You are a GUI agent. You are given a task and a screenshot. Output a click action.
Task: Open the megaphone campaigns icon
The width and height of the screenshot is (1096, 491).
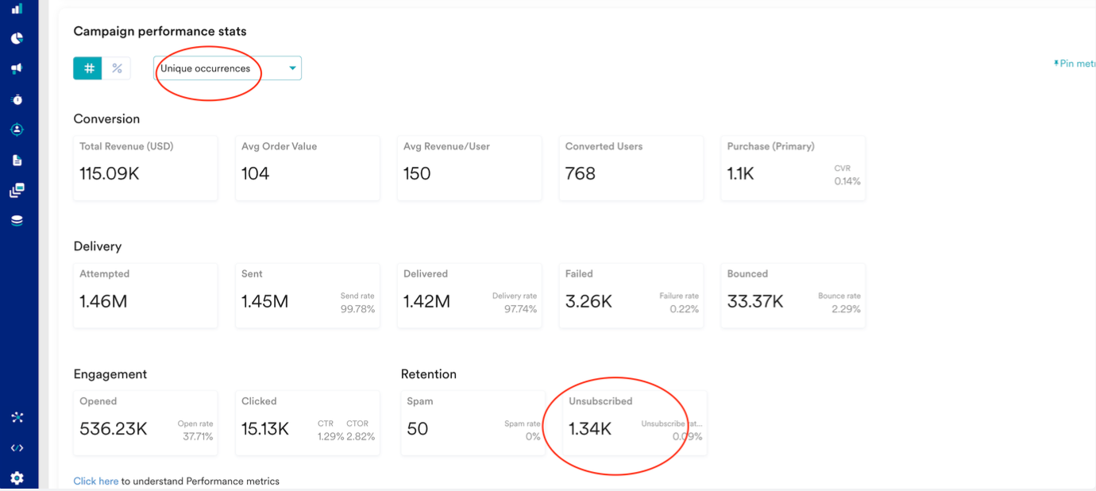17,69
